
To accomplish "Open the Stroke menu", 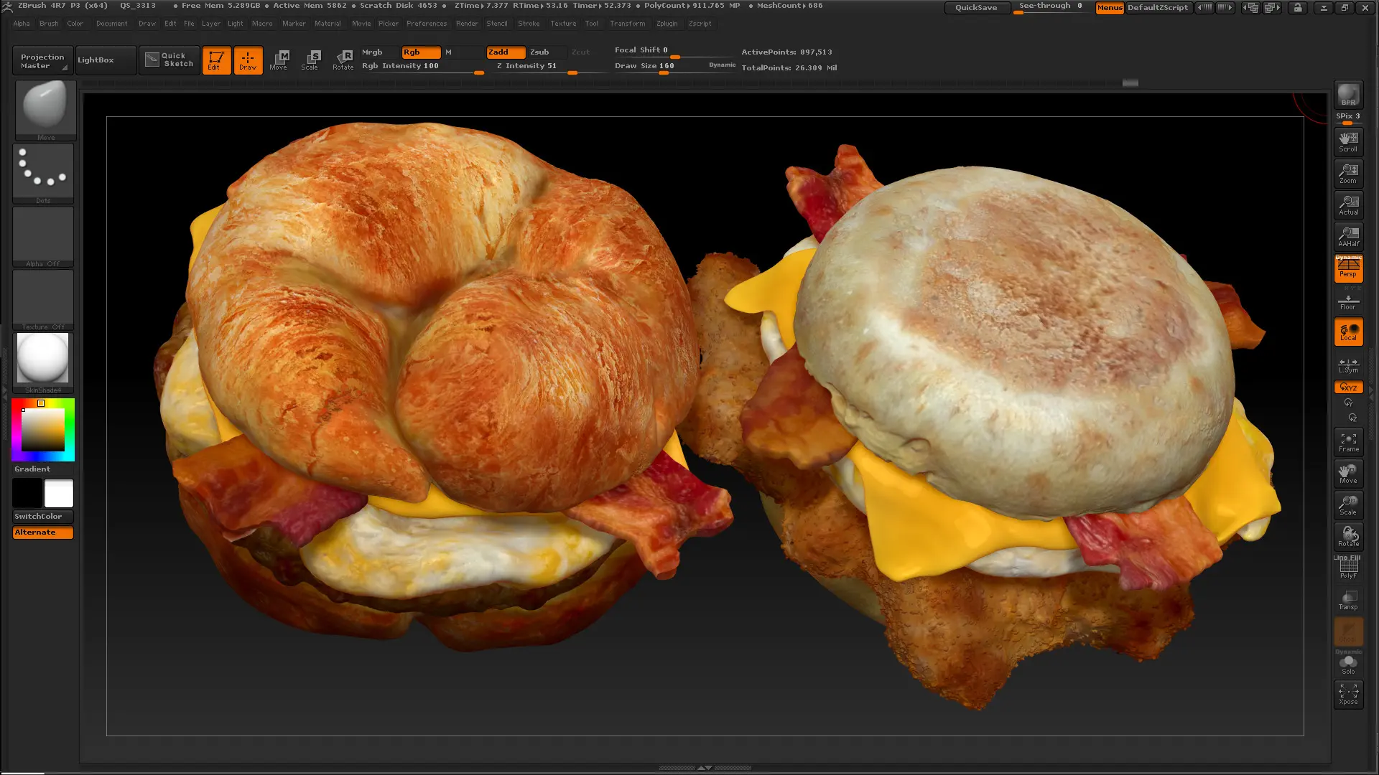I will (529, 24).
